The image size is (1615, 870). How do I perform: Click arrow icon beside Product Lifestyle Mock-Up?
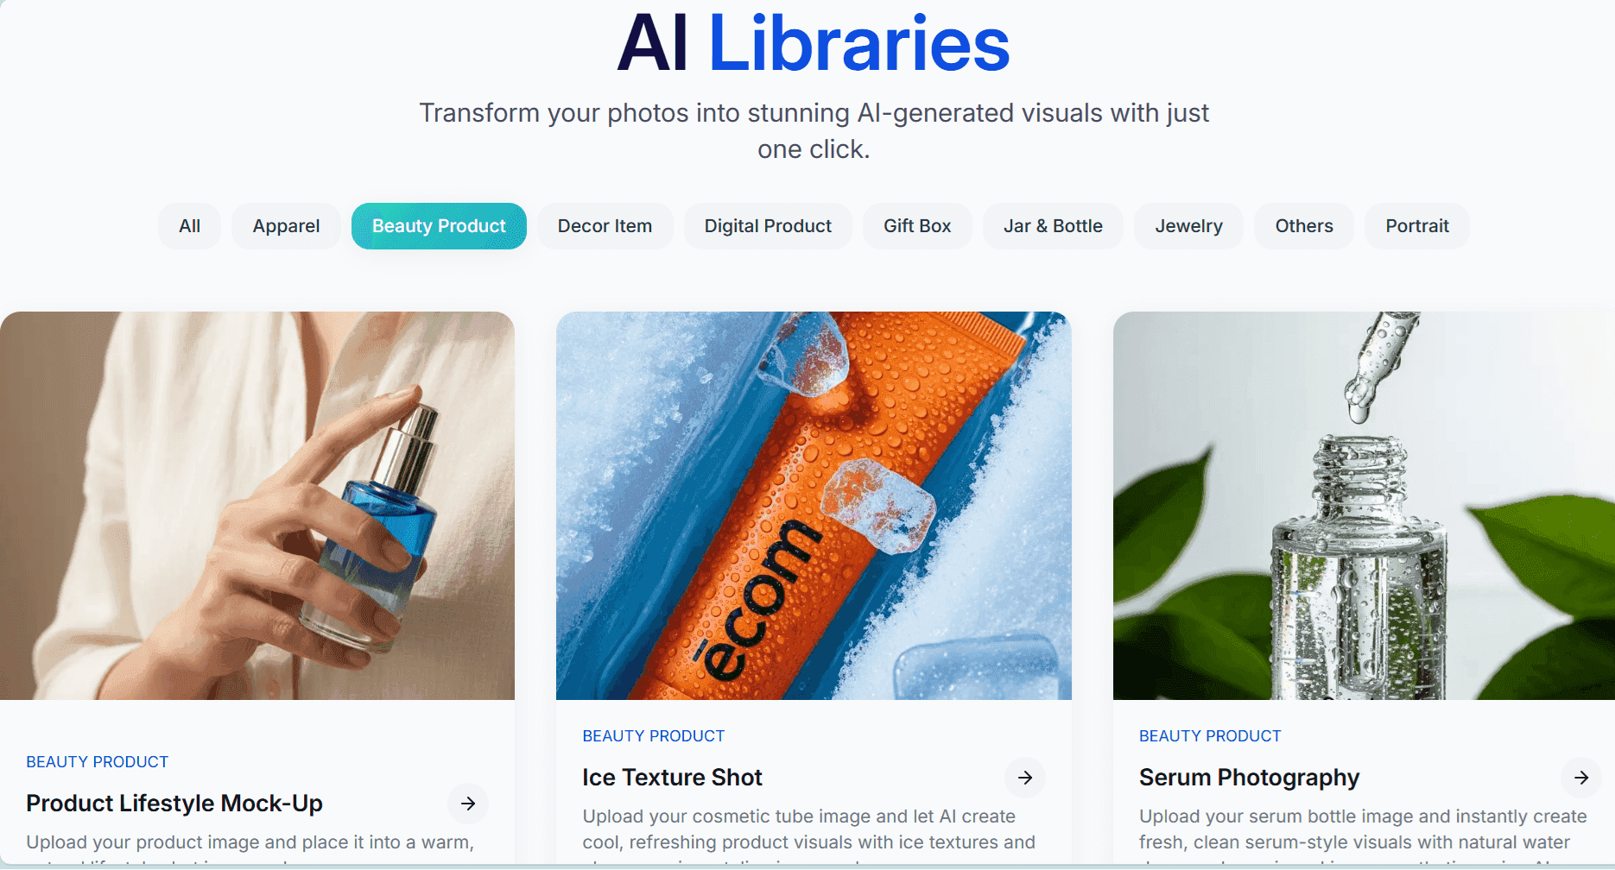click(468, 804)
